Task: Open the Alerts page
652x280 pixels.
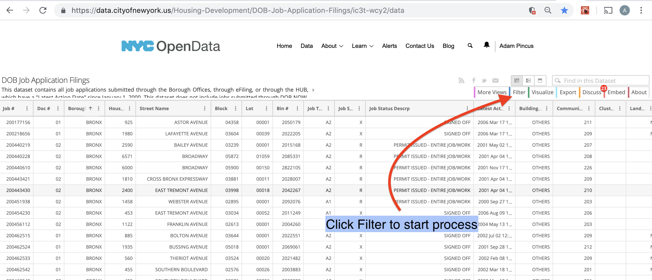Action: click(x=389, y=46)
